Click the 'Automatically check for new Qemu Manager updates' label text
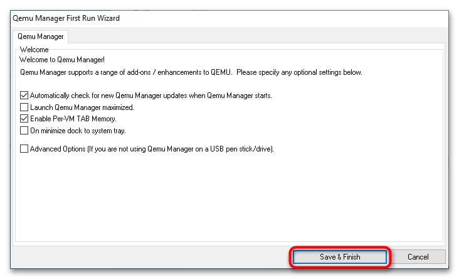Viewport: 459px width, 279px height. pyautogui.click(x=150, y=96)
